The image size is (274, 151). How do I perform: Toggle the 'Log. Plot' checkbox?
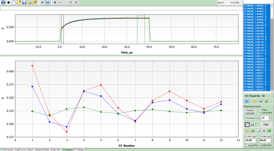(246, 146)
